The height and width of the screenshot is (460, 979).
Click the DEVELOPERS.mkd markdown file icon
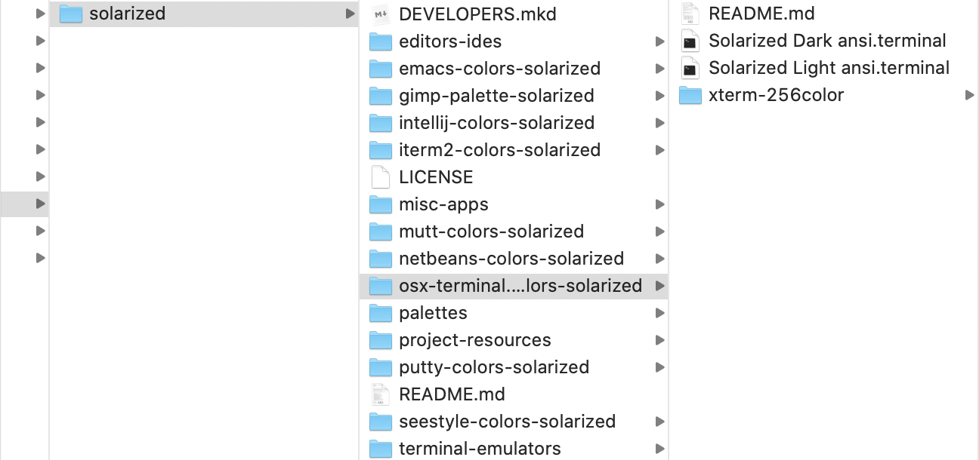click(380, 14)
